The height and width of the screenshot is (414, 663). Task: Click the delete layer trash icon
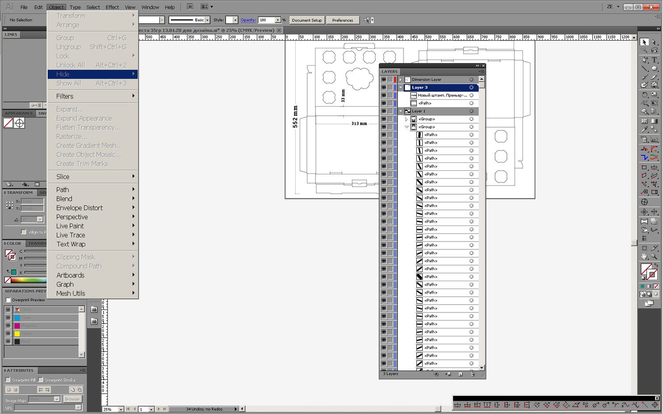point(472,374)
